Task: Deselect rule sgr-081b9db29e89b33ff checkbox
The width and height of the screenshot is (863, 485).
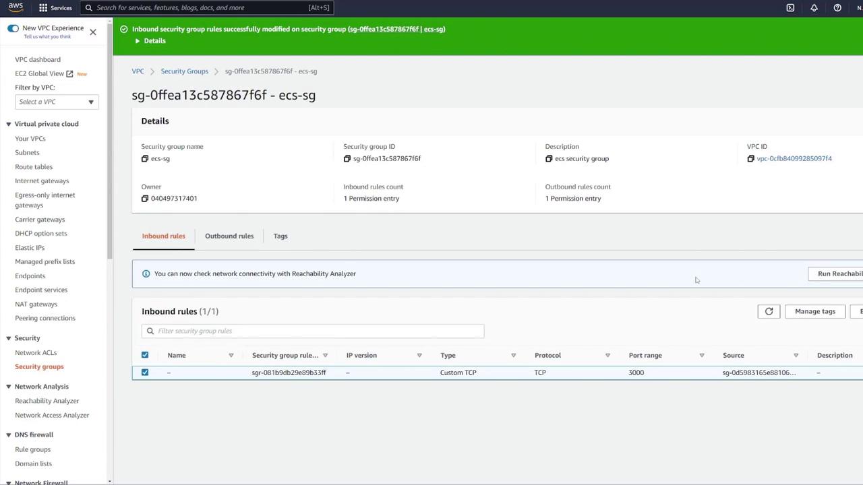Action: tap(145, 373)
